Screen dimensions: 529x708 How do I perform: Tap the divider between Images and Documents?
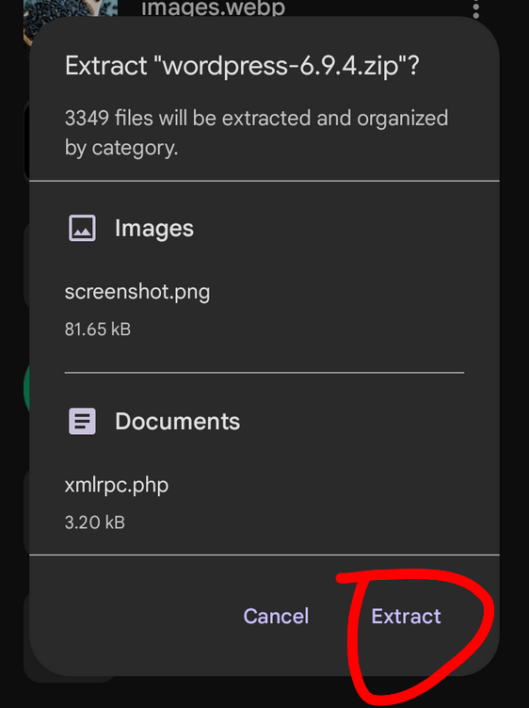264,373
